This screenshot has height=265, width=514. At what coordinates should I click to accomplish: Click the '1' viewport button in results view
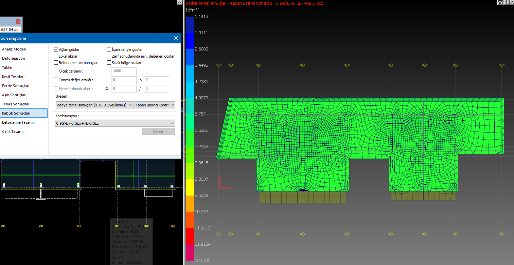(x=506, y=3)
